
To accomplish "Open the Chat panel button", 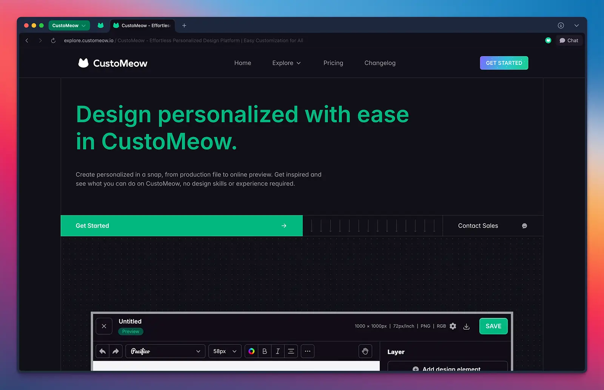I will (569, 40).
